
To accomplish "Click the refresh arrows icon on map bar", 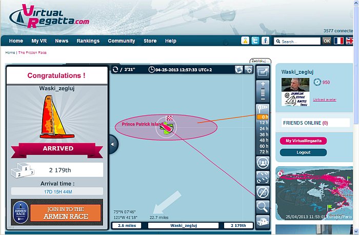I will point(116,70).
